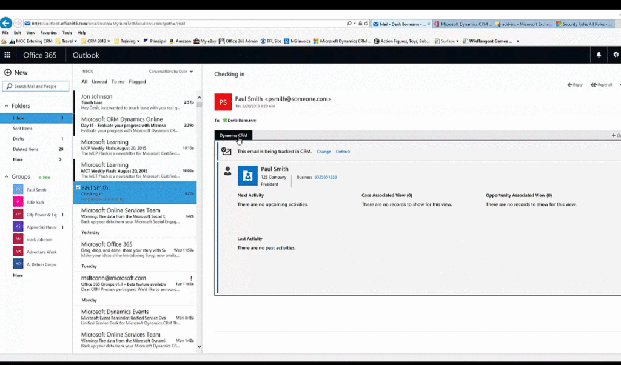The width and height of the screenshot is (621, 365).
Task: Click the blue contact card icon for Paul Smith
Action: 247,176
